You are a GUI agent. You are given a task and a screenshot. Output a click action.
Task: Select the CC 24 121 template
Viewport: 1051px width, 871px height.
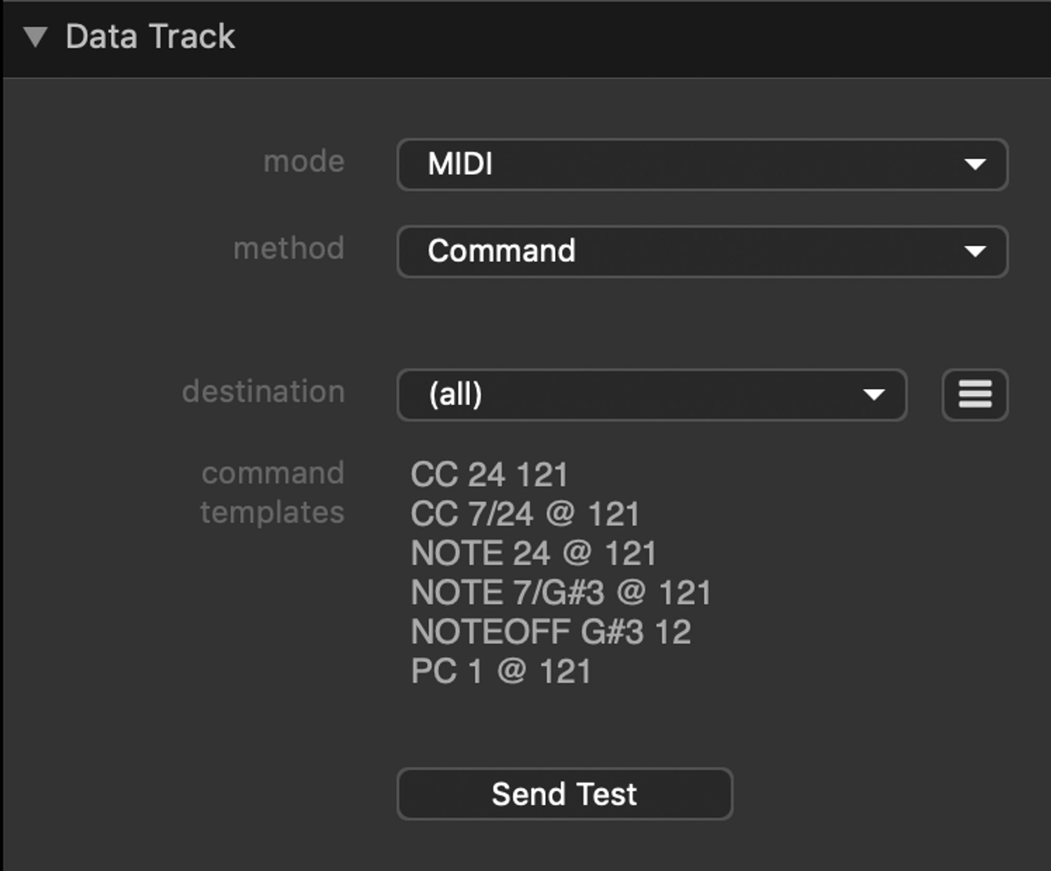489,474
